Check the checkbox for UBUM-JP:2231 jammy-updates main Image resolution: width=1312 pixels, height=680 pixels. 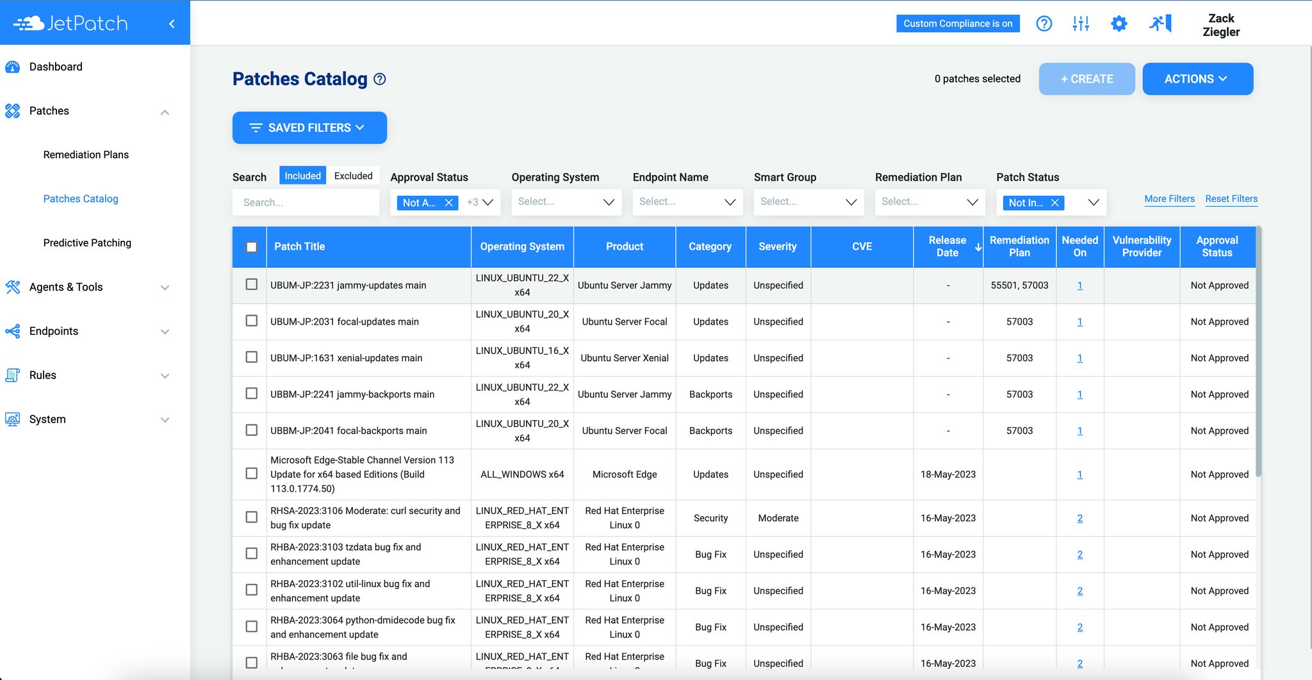pyautogui.click(x=250, y=285)
